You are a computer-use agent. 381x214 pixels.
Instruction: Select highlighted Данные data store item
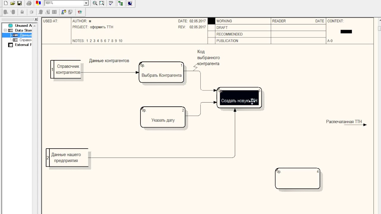(x=26, y=35)
